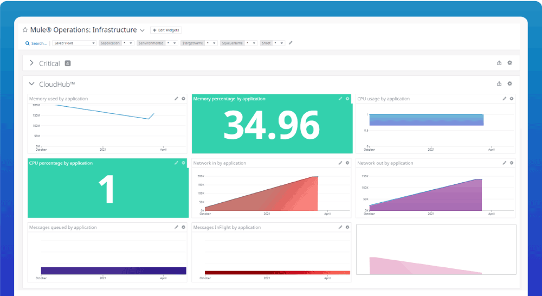Open settings for Network in by application
Image resolution: width=542 pixels, height=296 pixels.
tap(347, 163)
